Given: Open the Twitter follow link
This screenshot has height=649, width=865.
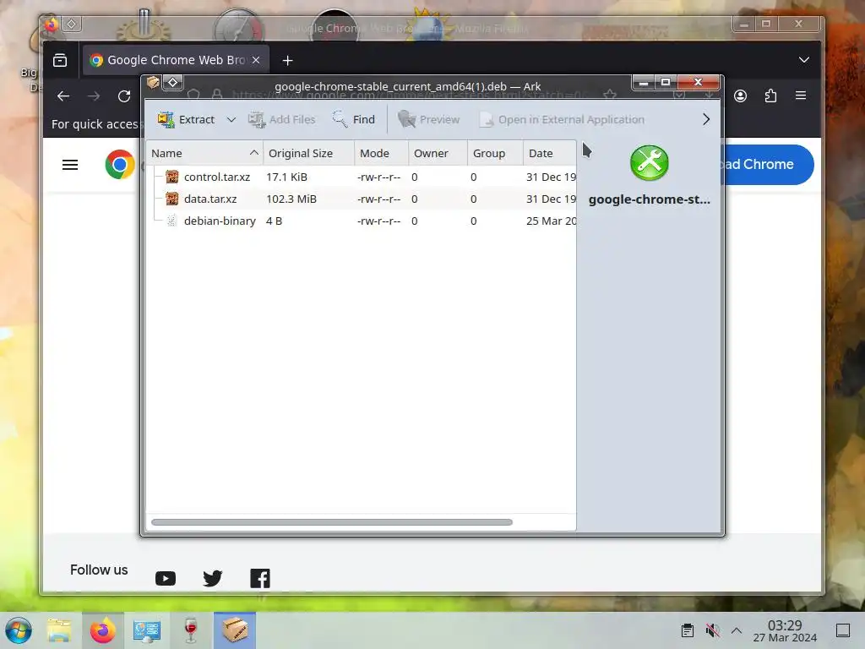Looking at the screenshot, I should (x=212, y=578).
